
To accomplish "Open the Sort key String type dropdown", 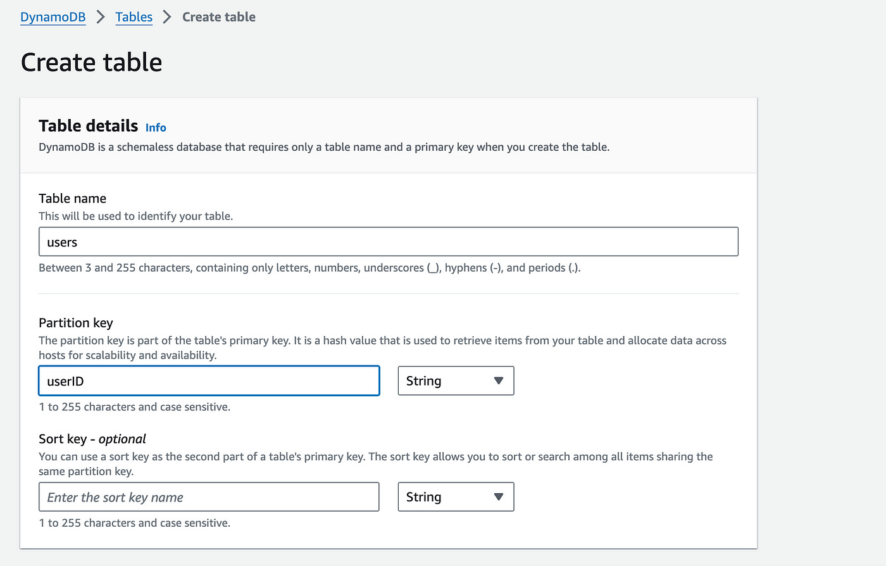I will (456, 497).
